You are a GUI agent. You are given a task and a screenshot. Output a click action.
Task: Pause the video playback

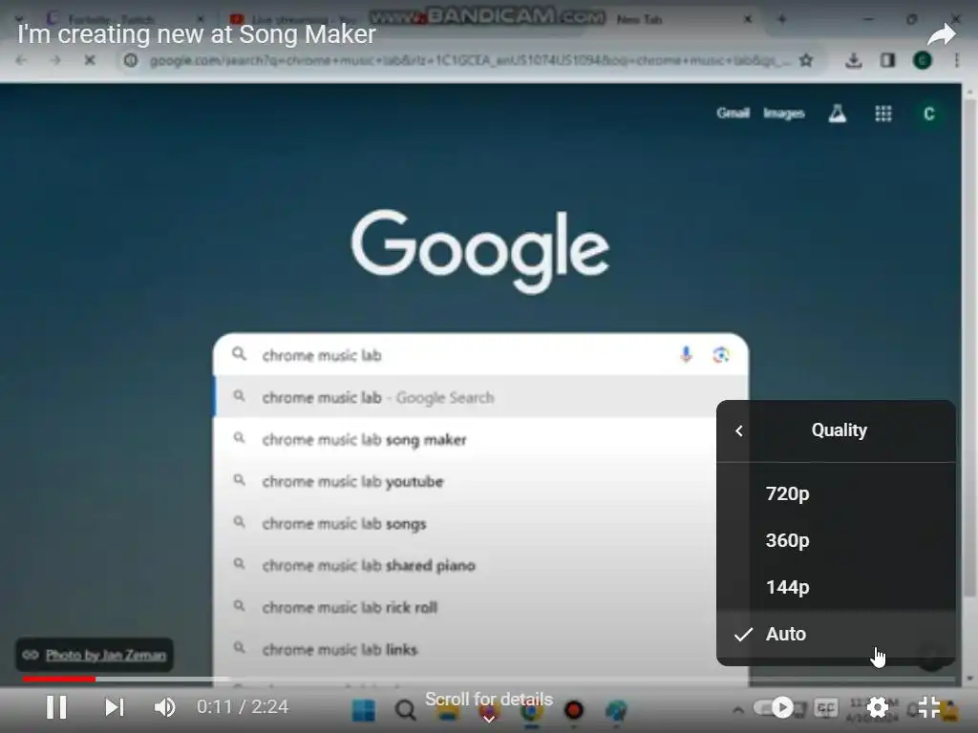pos(56,707)
